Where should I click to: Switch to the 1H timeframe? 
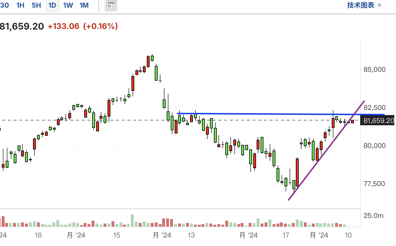click(20, 5)
